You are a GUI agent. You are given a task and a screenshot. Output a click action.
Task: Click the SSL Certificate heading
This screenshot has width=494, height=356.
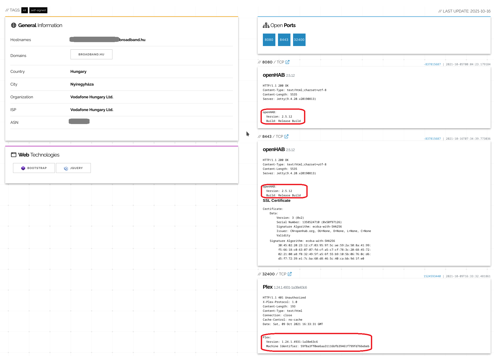point(277,200)
